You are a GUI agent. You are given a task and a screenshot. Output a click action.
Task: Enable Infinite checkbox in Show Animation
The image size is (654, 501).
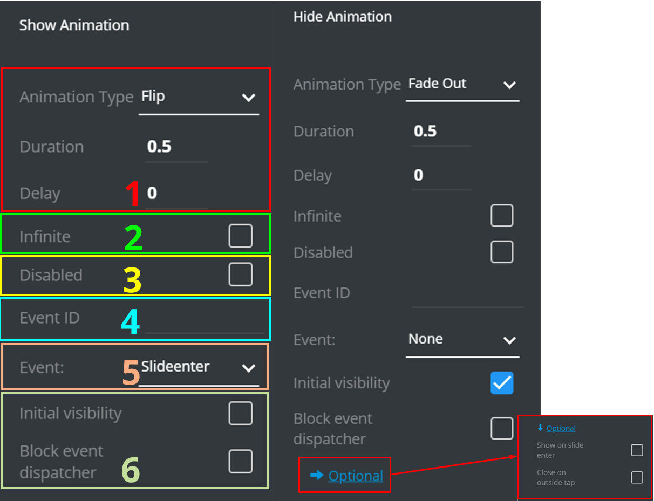[240, 236]
